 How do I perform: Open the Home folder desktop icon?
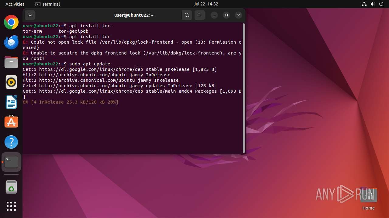[368, 199]
